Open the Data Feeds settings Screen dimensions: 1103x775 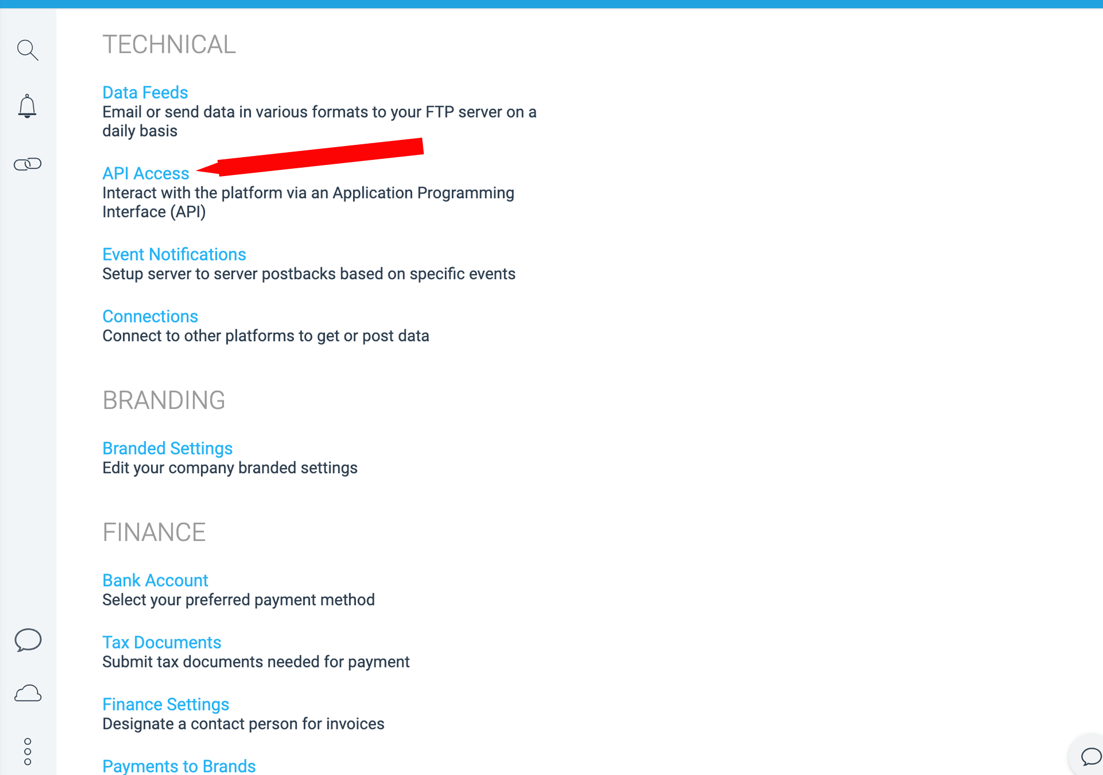143,91
